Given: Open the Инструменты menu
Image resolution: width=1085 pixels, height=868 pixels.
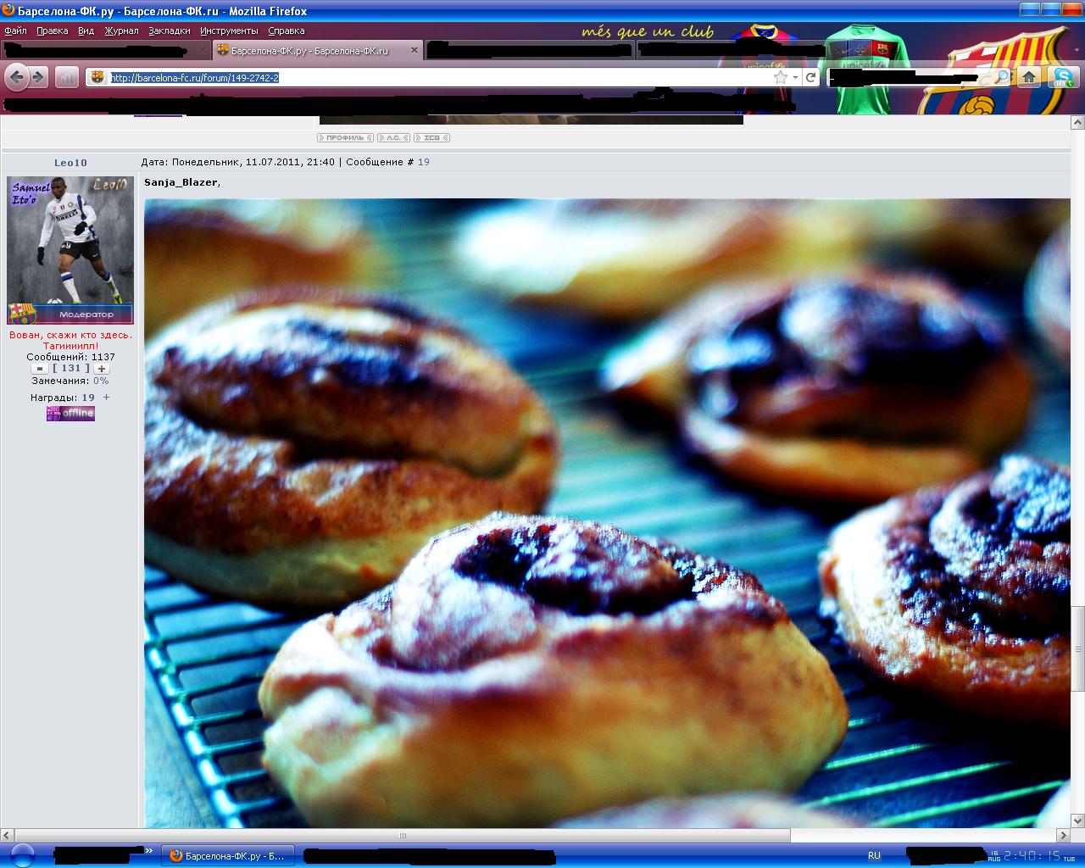Looking at the screenshot, I should pos(229,31).
